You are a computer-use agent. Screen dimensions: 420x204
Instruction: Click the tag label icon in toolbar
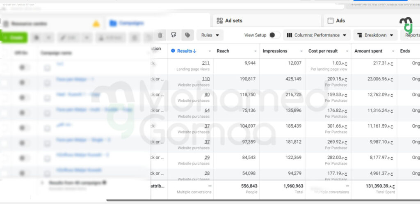click(187, 35)
